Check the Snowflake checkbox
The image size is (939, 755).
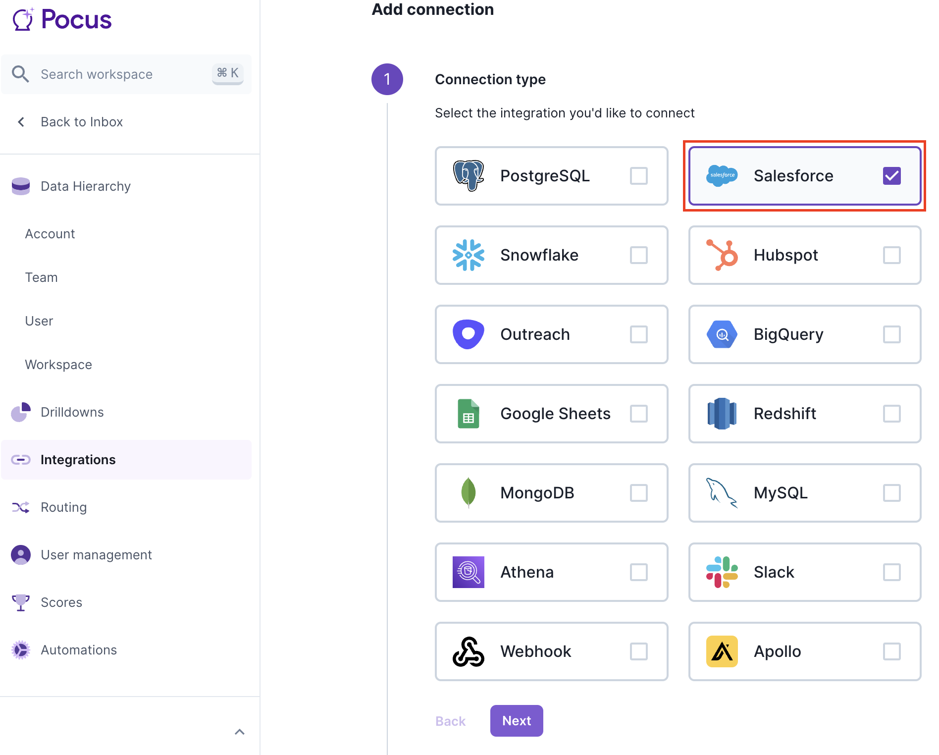pyautogui.click(x=639, y=255)
